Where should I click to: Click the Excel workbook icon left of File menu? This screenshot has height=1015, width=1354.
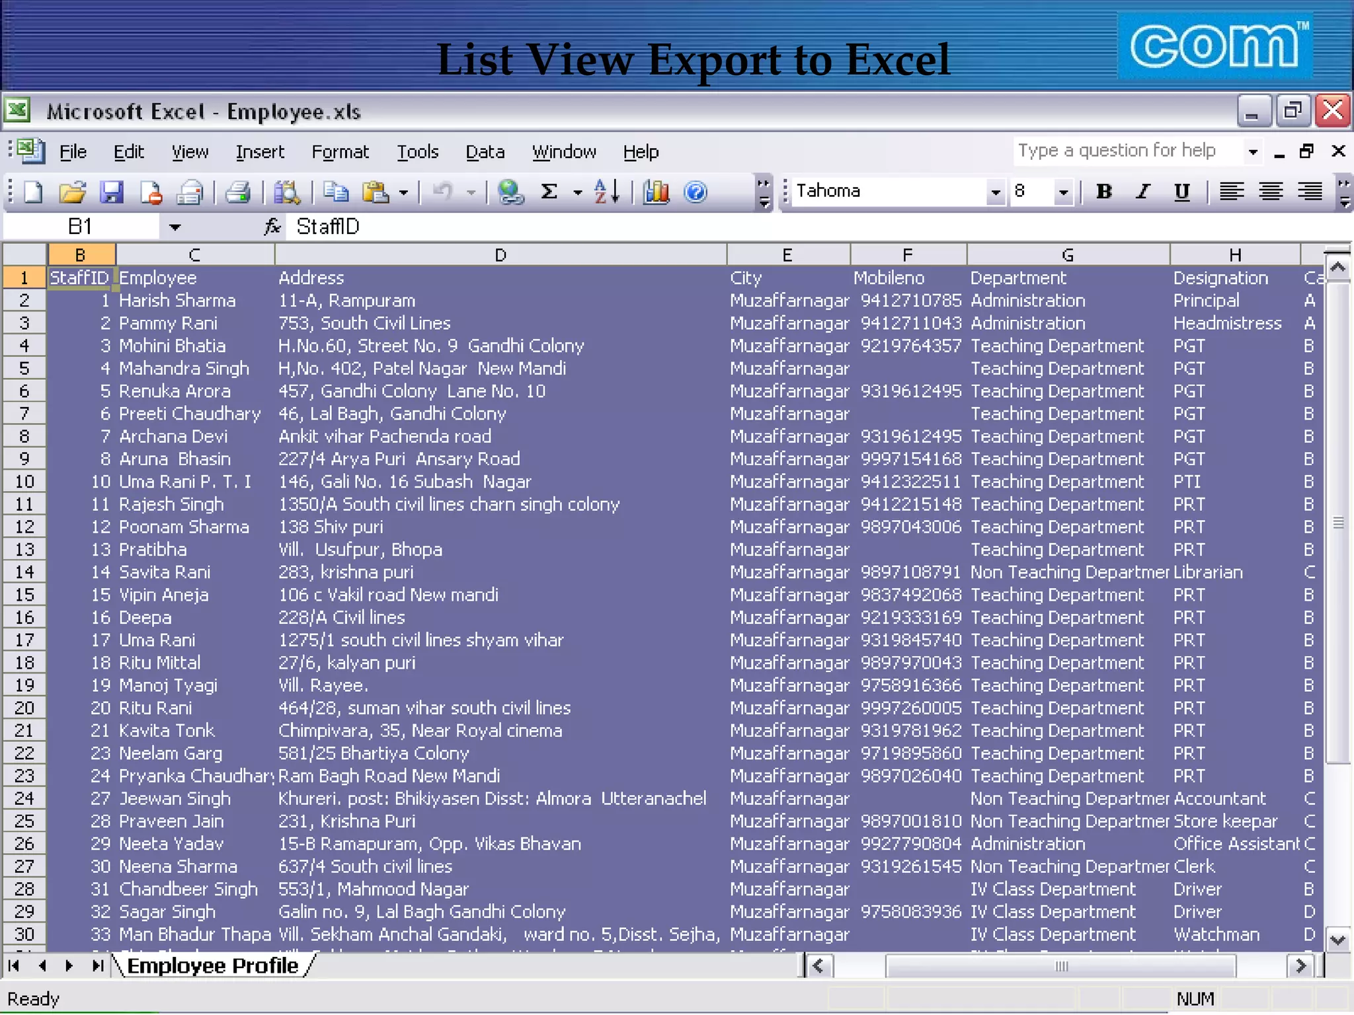pos(30,151)
